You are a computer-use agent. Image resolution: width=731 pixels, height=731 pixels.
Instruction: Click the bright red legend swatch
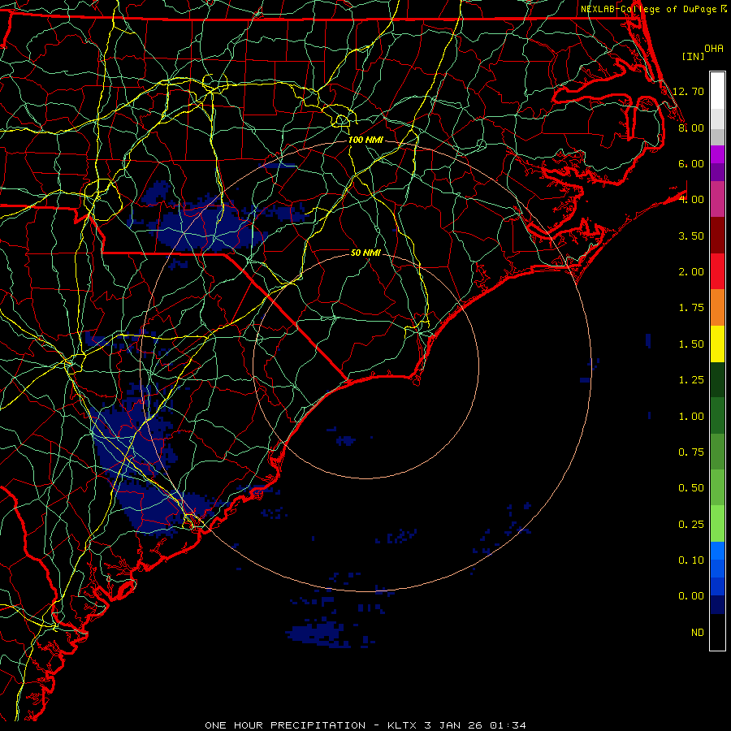point(717,271)
